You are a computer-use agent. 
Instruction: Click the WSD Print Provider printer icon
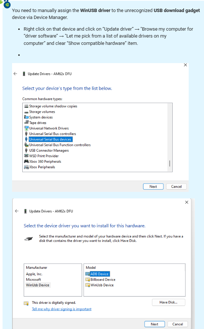26,156
